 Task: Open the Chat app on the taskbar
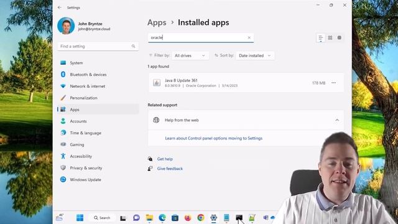point(136,218)
